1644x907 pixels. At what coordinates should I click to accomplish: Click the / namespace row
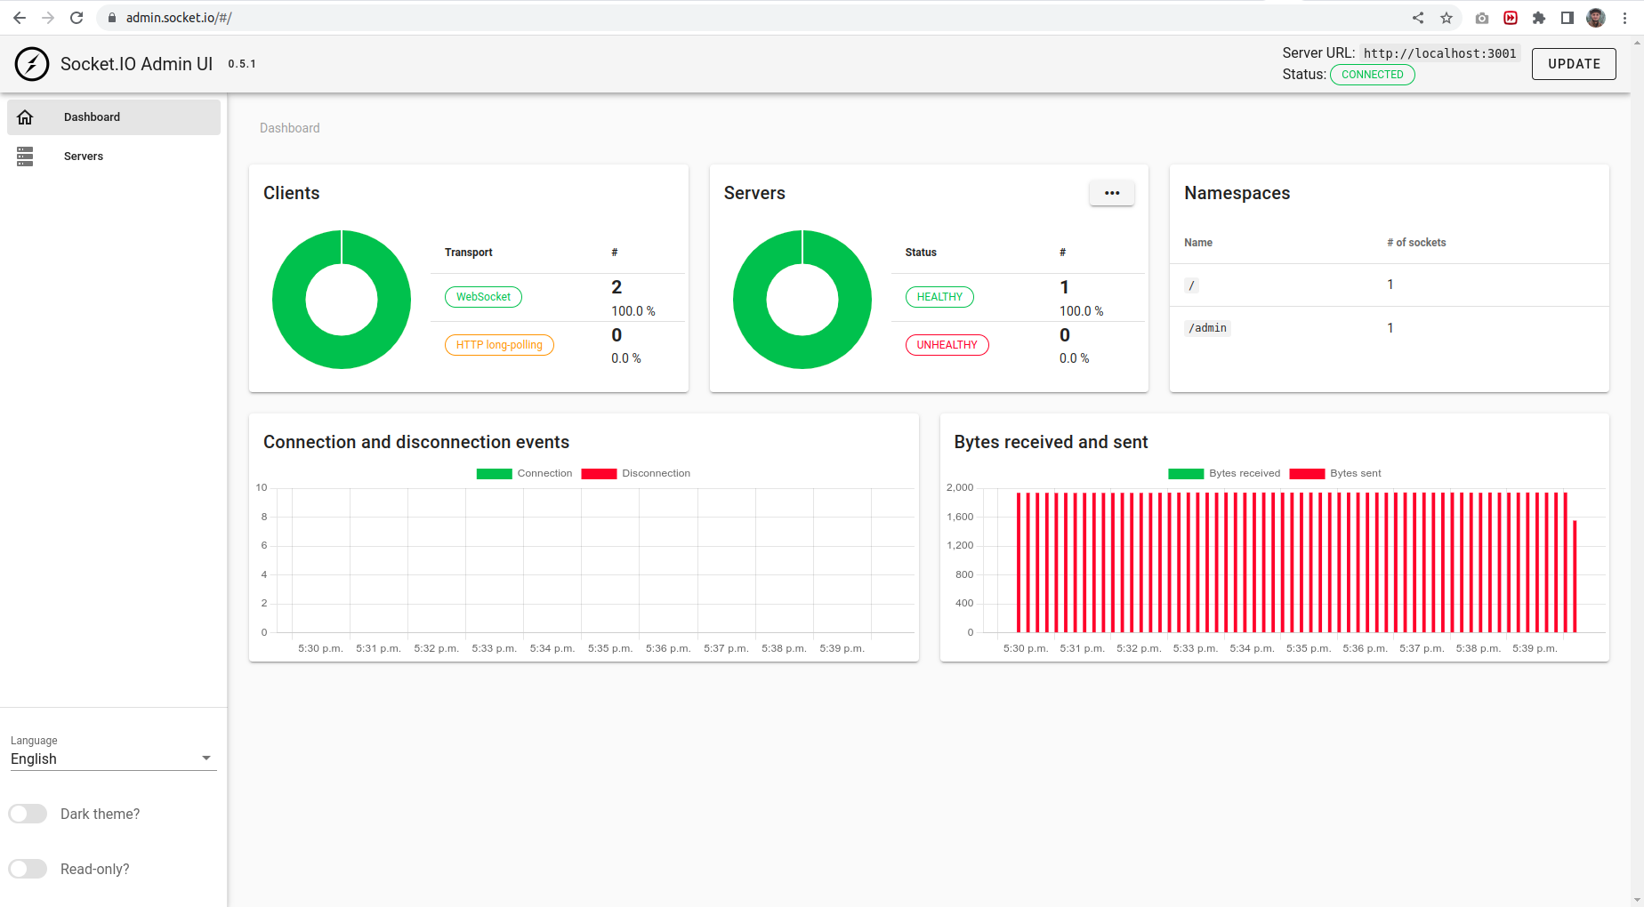coord(1389,285)
